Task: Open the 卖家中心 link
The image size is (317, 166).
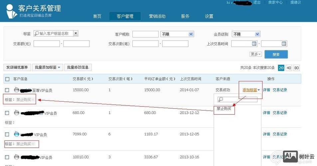Action: coord(275,2)
